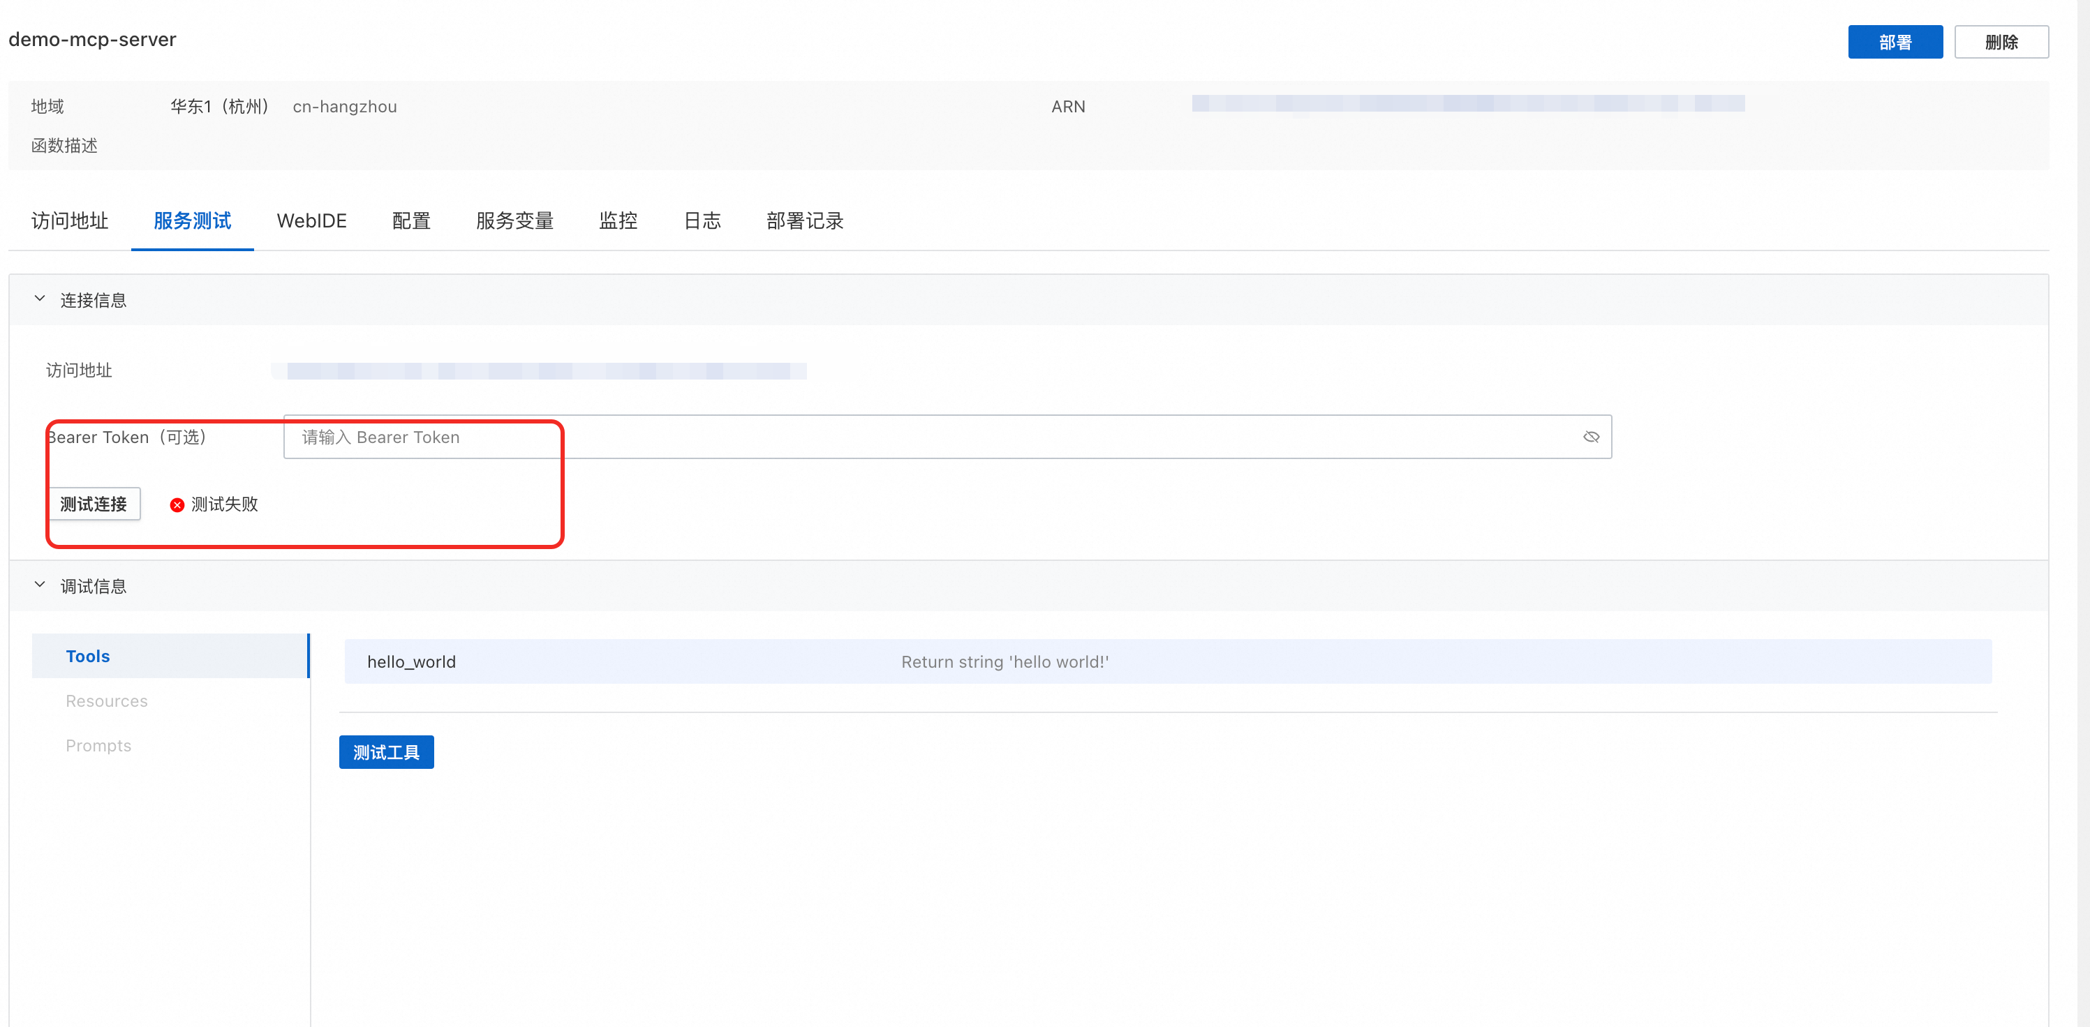Click the 测试工具 test tool button

coord(386,752)
